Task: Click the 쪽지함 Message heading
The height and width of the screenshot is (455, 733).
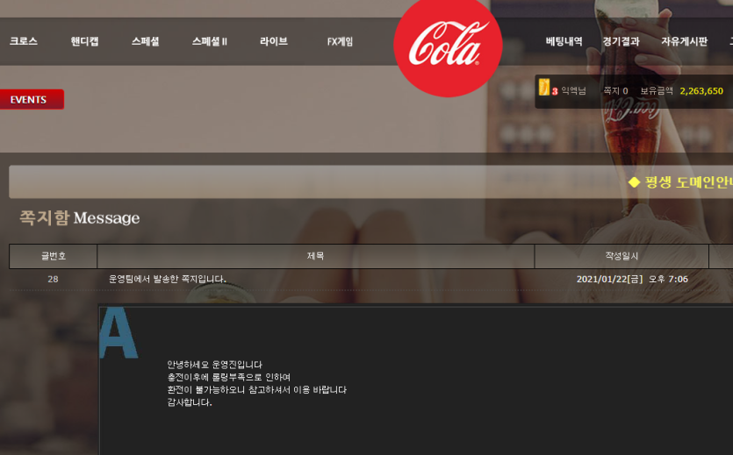Action: click(x=80, y=218)
